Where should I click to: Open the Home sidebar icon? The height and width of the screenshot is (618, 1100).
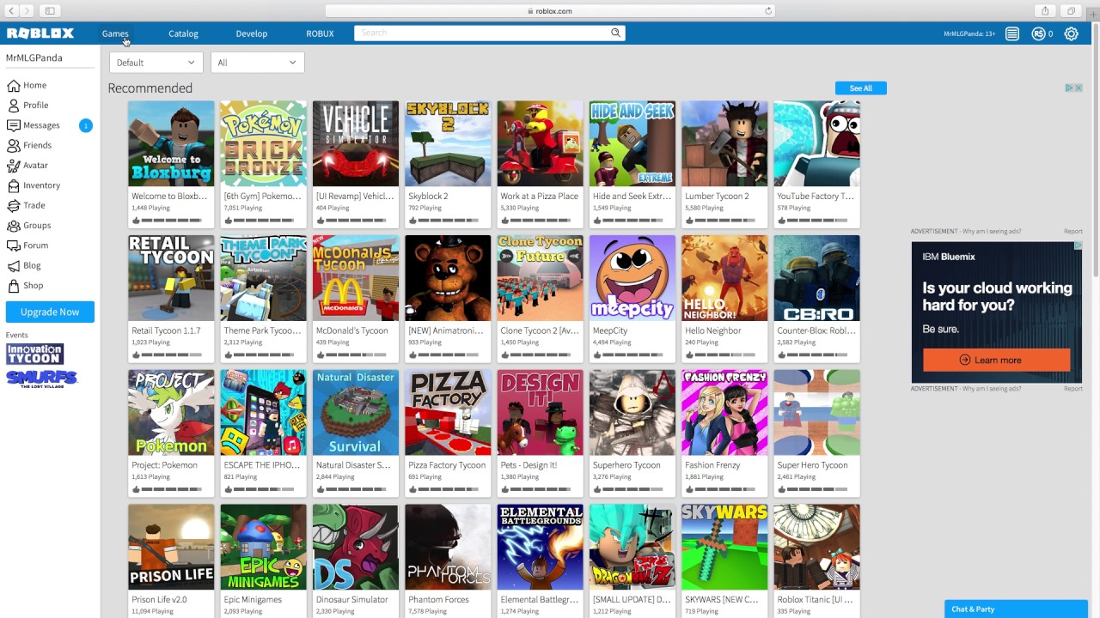tap(13, 85)
